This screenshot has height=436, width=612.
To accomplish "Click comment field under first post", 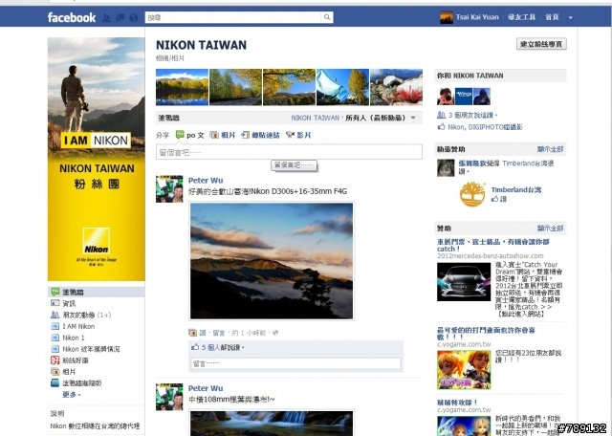I will pyautogui.click(x=295, y=363).
